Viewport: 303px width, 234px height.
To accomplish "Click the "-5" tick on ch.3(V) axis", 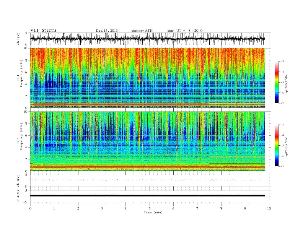I will [x=26, y=187].
